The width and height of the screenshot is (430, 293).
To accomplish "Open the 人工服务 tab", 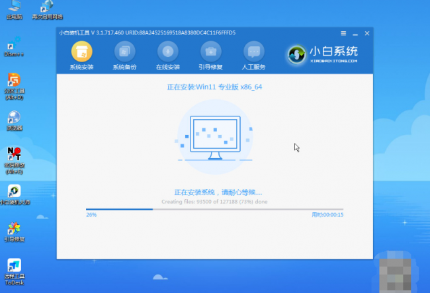I will (x=253, y=56).
